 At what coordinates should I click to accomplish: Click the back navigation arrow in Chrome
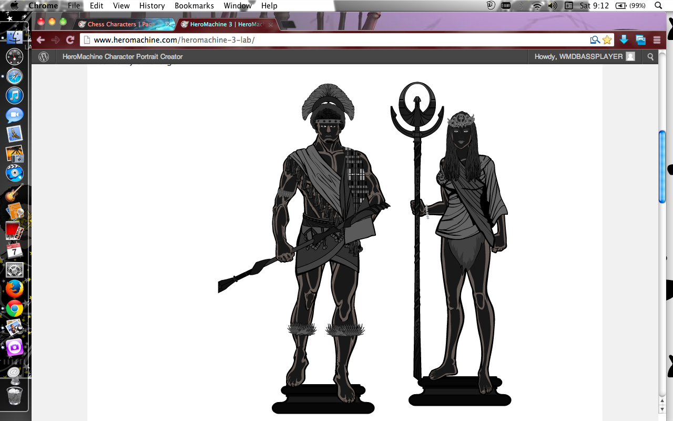point(40,39)
